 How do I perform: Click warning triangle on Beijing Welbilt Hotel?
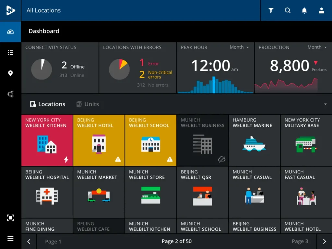[118, 159]
